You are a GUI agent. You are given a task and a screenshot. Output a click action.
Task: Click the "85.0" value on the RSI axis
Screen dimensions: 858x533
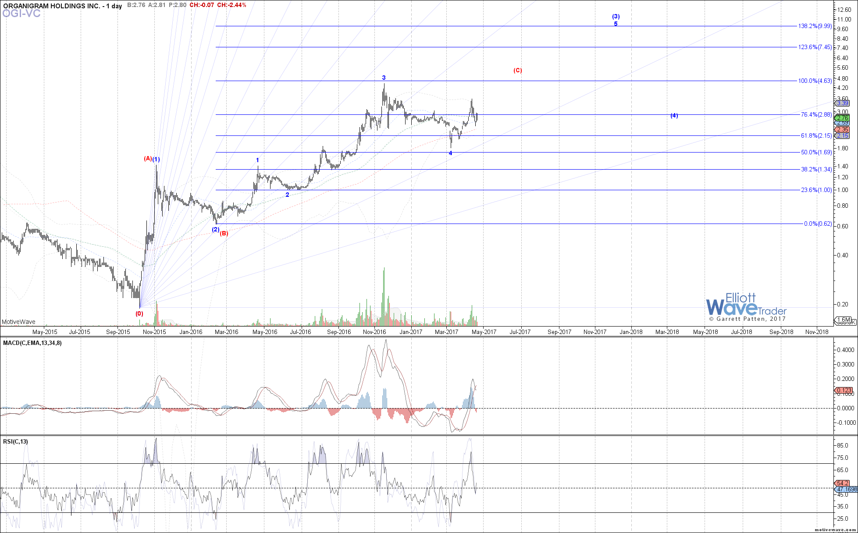click(842, 446)
